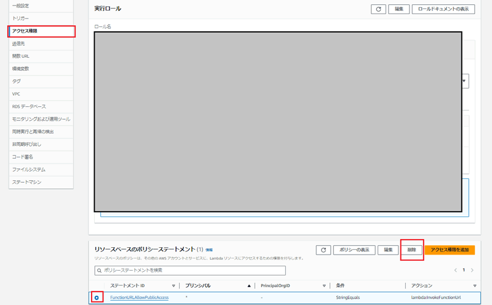Go to next page of policy statements
This screenshot has width=492, height=305.
472,270
